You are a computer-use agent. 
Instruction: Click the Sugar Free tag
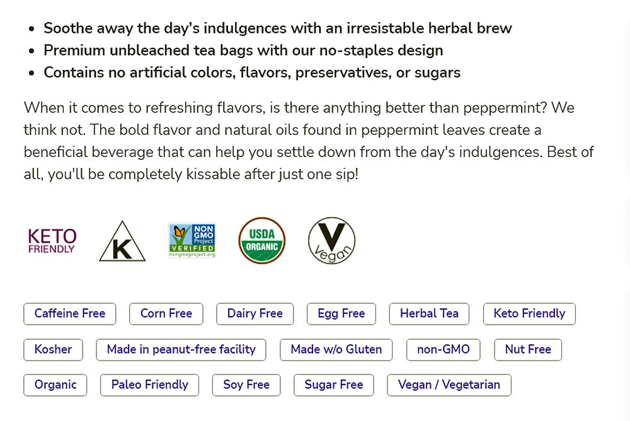point(334,385)
